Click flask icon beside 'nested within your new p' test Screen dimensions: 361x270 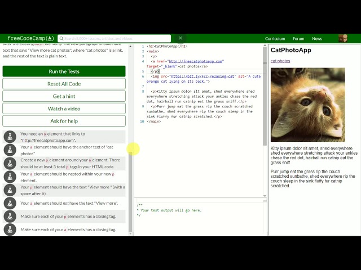10,177
